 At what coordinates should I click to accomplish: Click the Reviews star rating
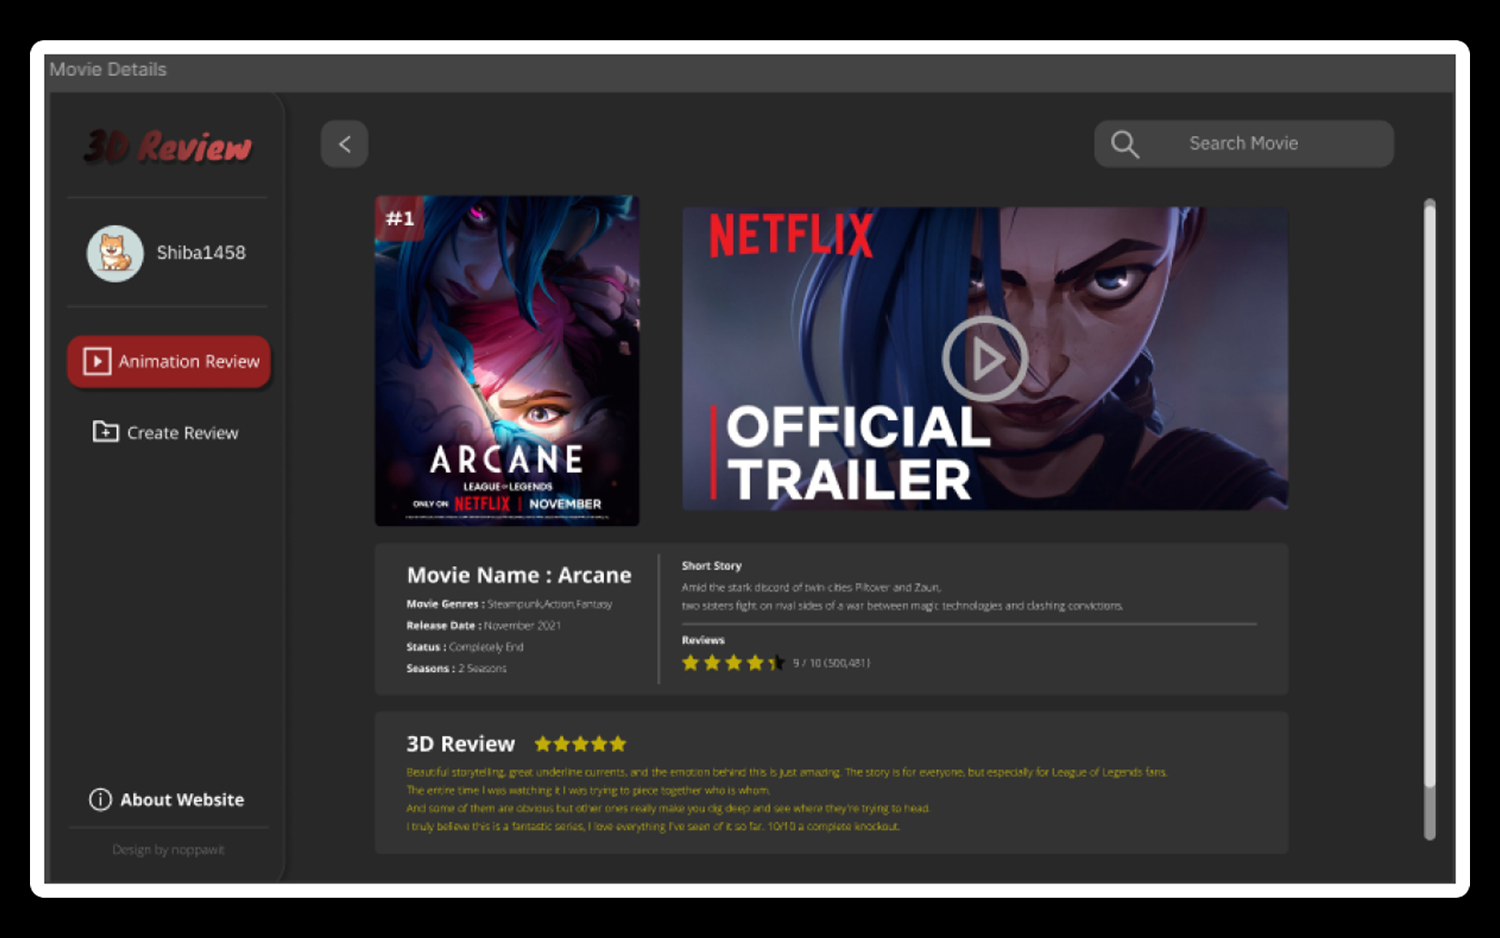[733, 662]
